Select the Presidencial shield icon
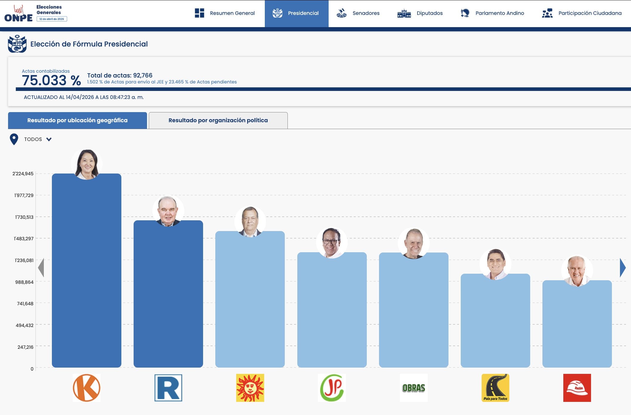 (278, 13)
